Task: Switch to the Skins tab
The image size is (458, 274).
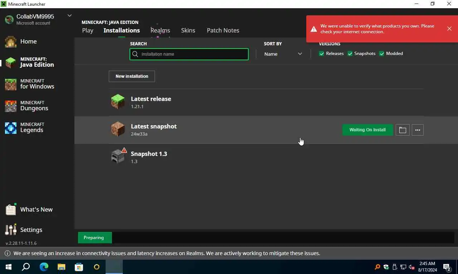Action: coord(188,30)
